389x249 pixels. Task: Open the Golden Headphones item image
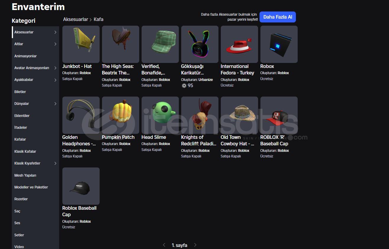(81, 115)
